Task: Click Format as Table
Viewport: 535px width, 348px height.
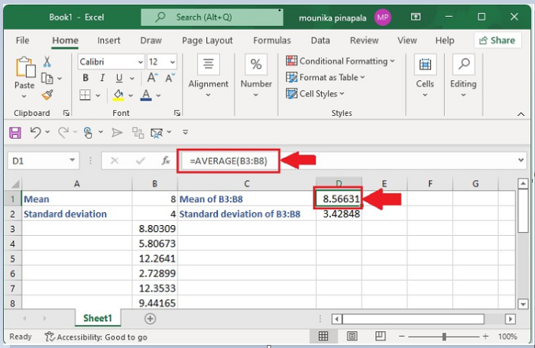Action: (325, 77)
